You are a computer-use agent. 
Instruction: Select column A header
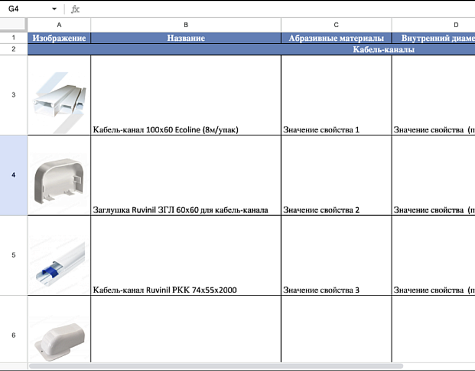(59, 25)
